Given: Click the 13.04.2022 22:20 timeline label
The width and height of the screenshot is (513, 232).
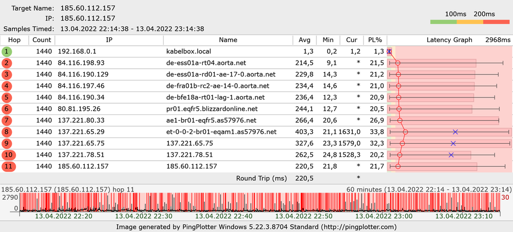Looking at the screenshot, I should [x=64, y=216].
